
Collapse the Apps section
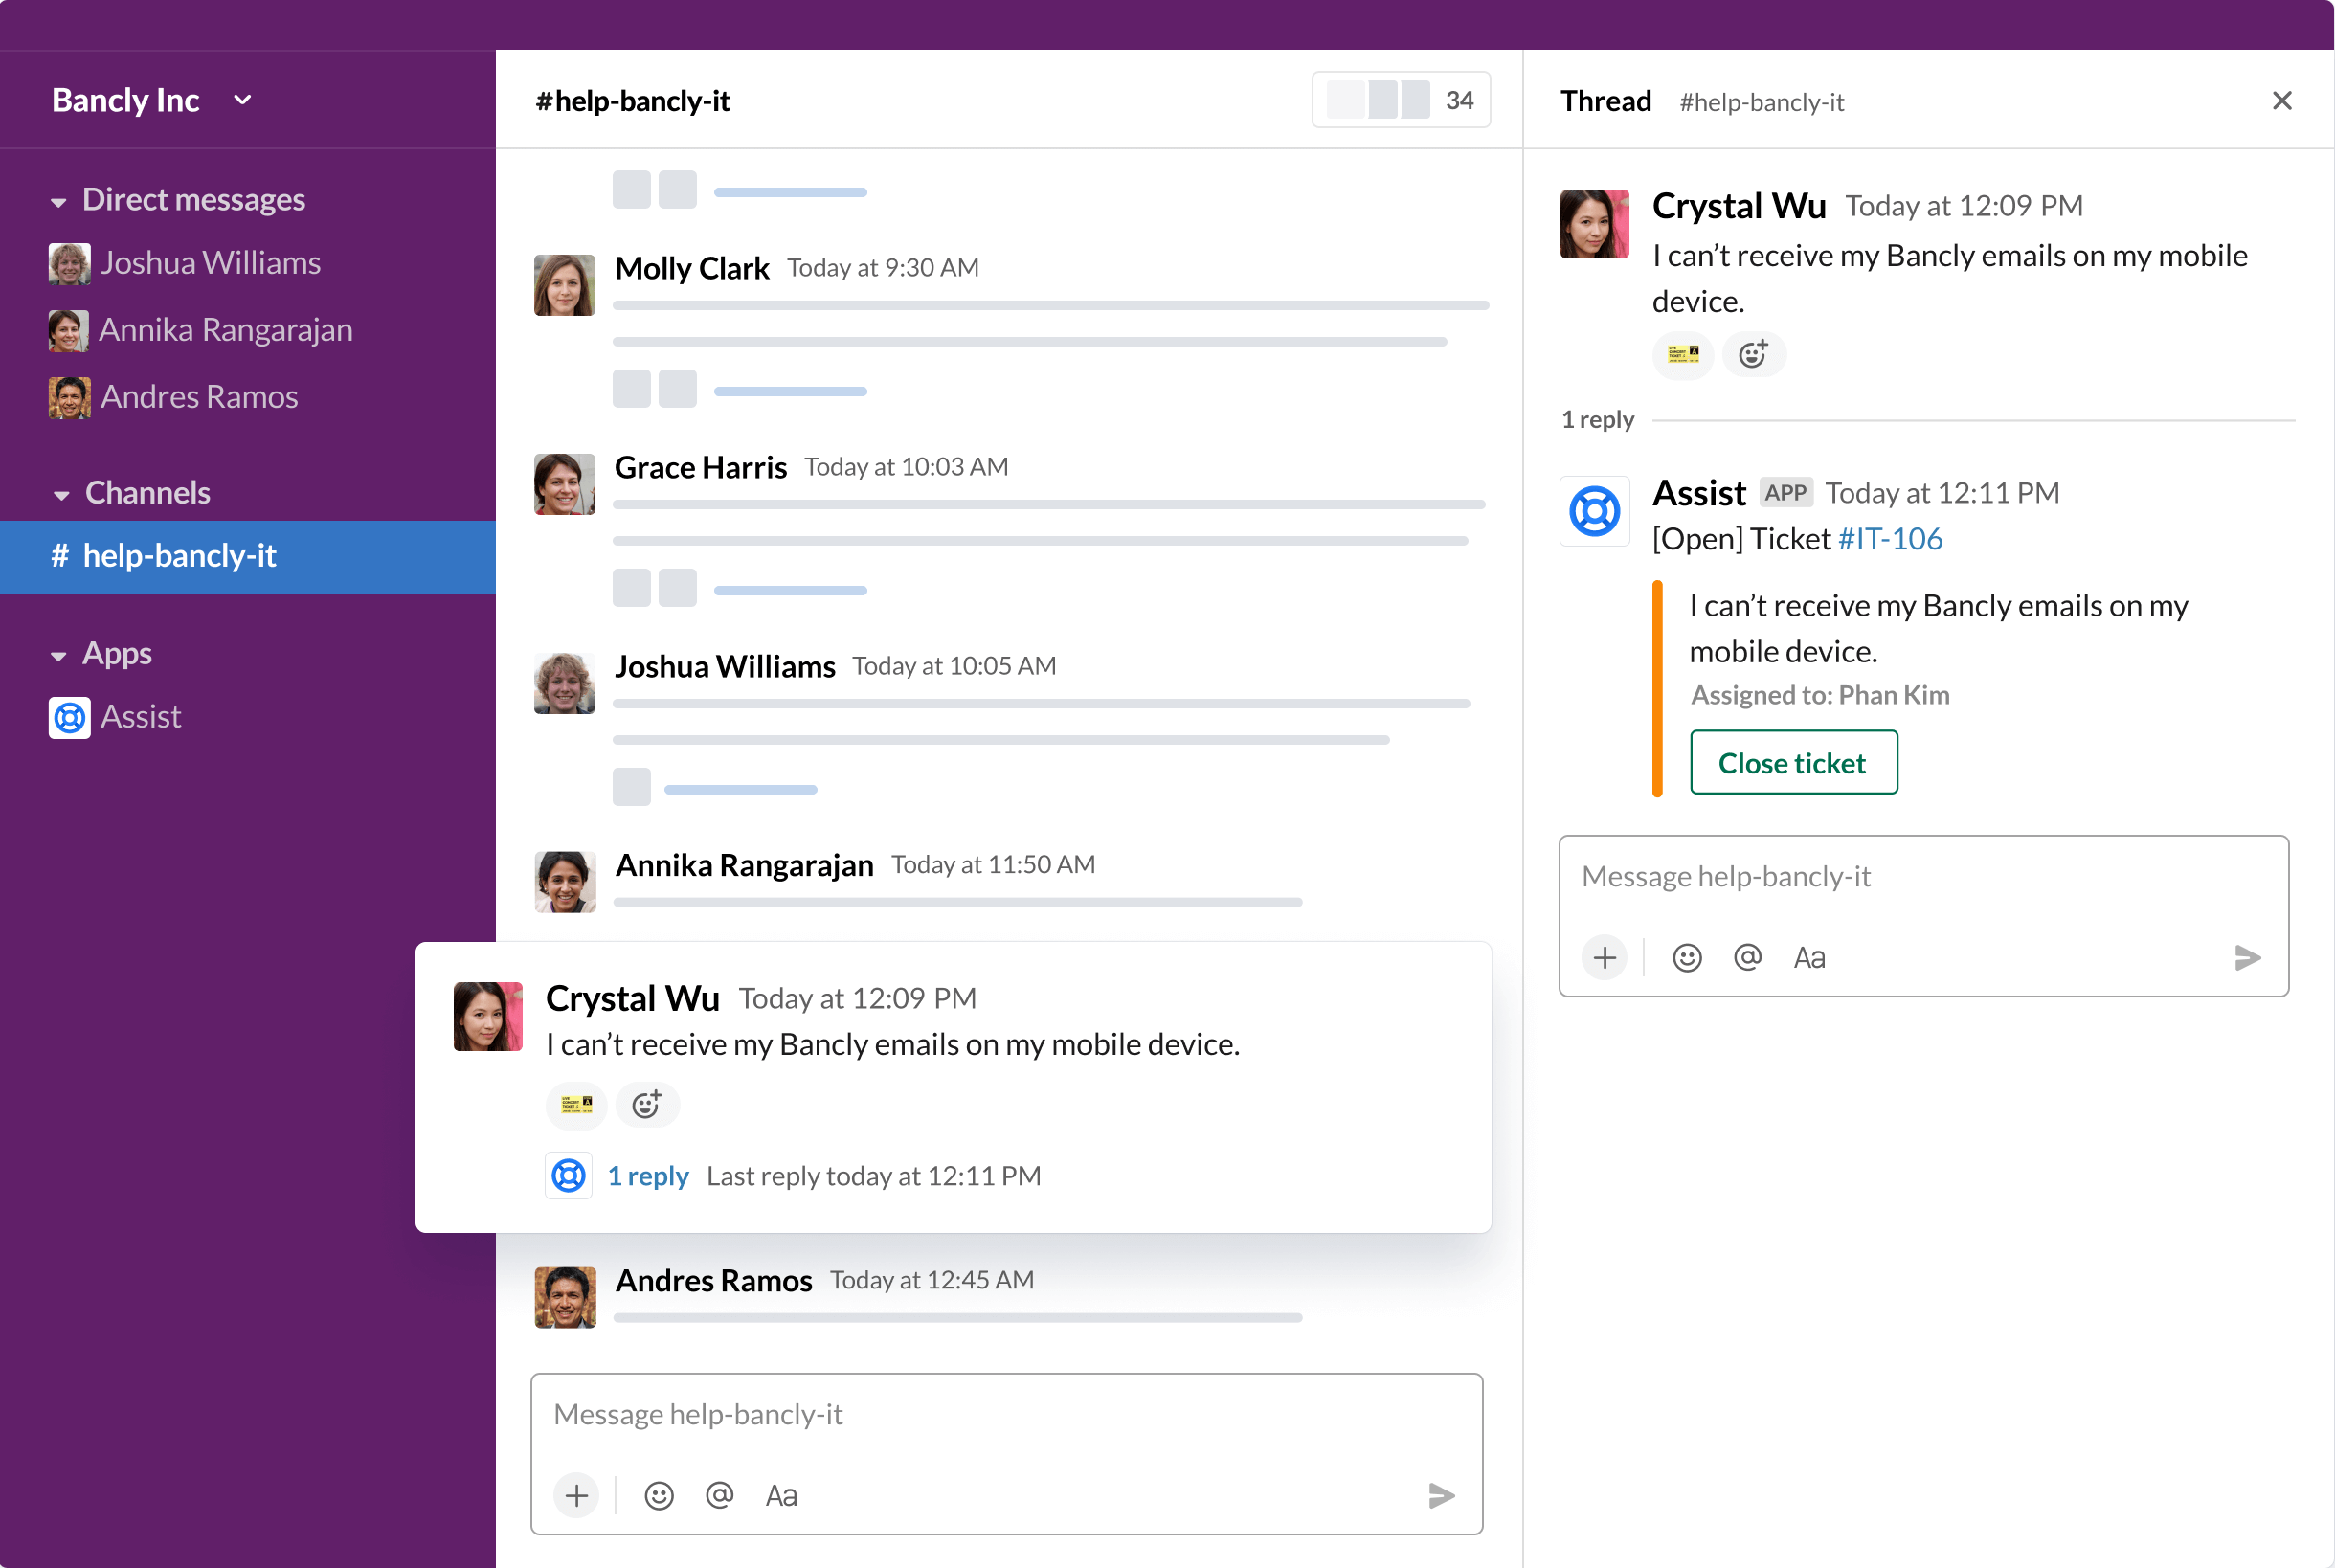(x=59, y=656)
